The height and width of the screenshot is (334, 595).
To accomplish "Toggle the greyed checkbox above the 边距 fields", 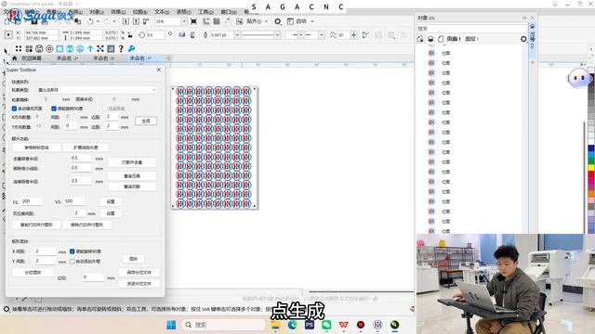I will pyautogui.click(x=105, y=109).
